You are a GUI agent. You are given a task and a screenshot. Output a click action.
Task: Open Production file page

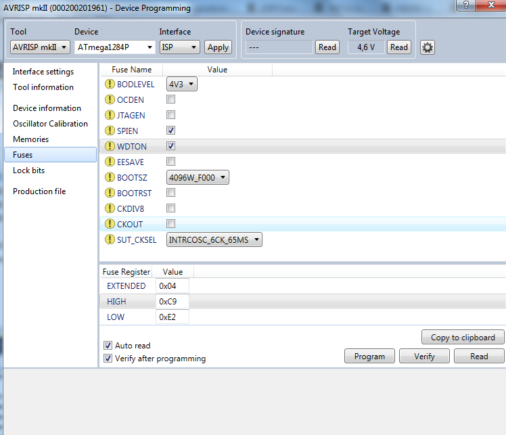pos(39,191)
